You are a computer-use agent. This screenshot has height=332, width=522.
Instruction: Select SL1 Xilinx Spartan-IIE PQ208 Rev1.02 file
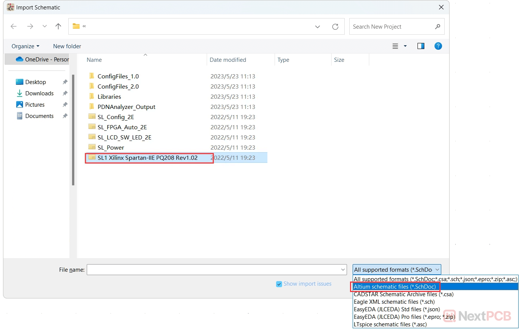pos(147,158)
